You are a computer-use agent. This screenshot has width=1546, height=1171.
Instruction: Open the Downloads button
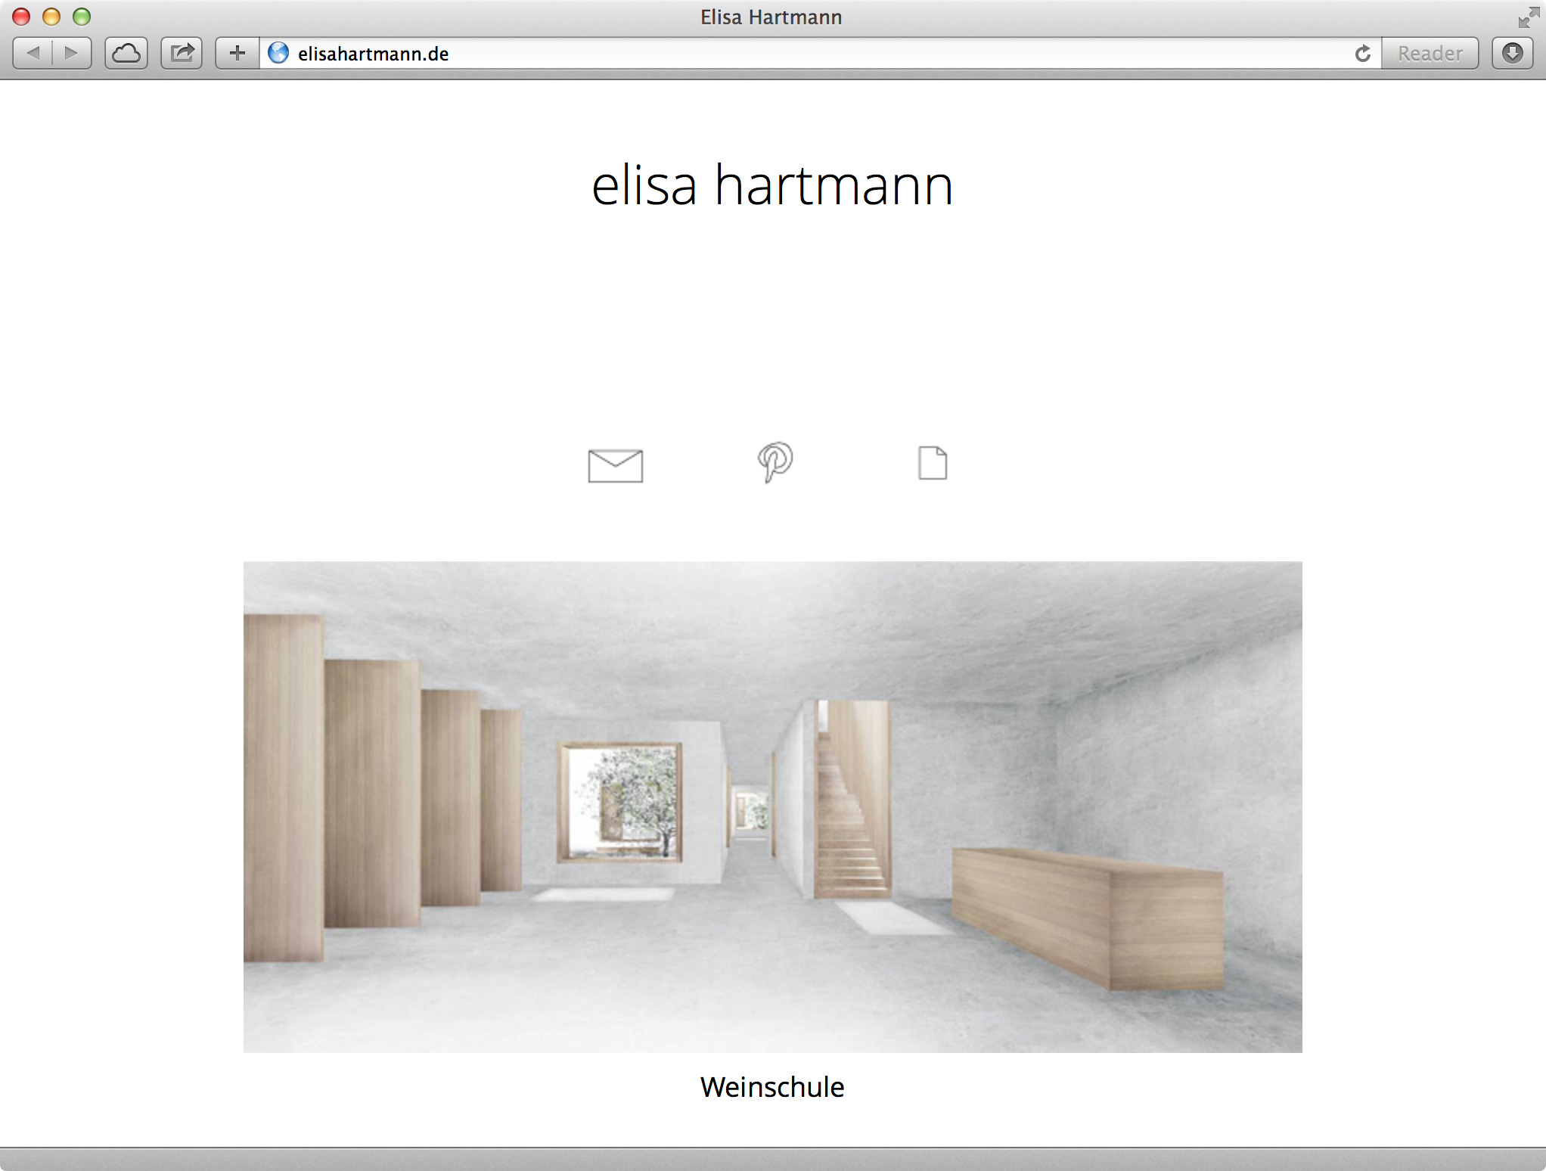(1512, 53)
